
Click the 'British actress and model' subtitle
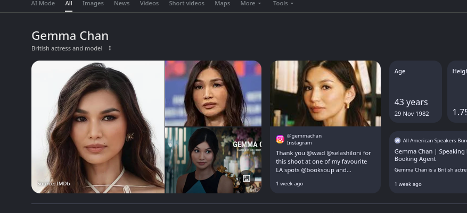pyautogui.click(x=67, y=48)
